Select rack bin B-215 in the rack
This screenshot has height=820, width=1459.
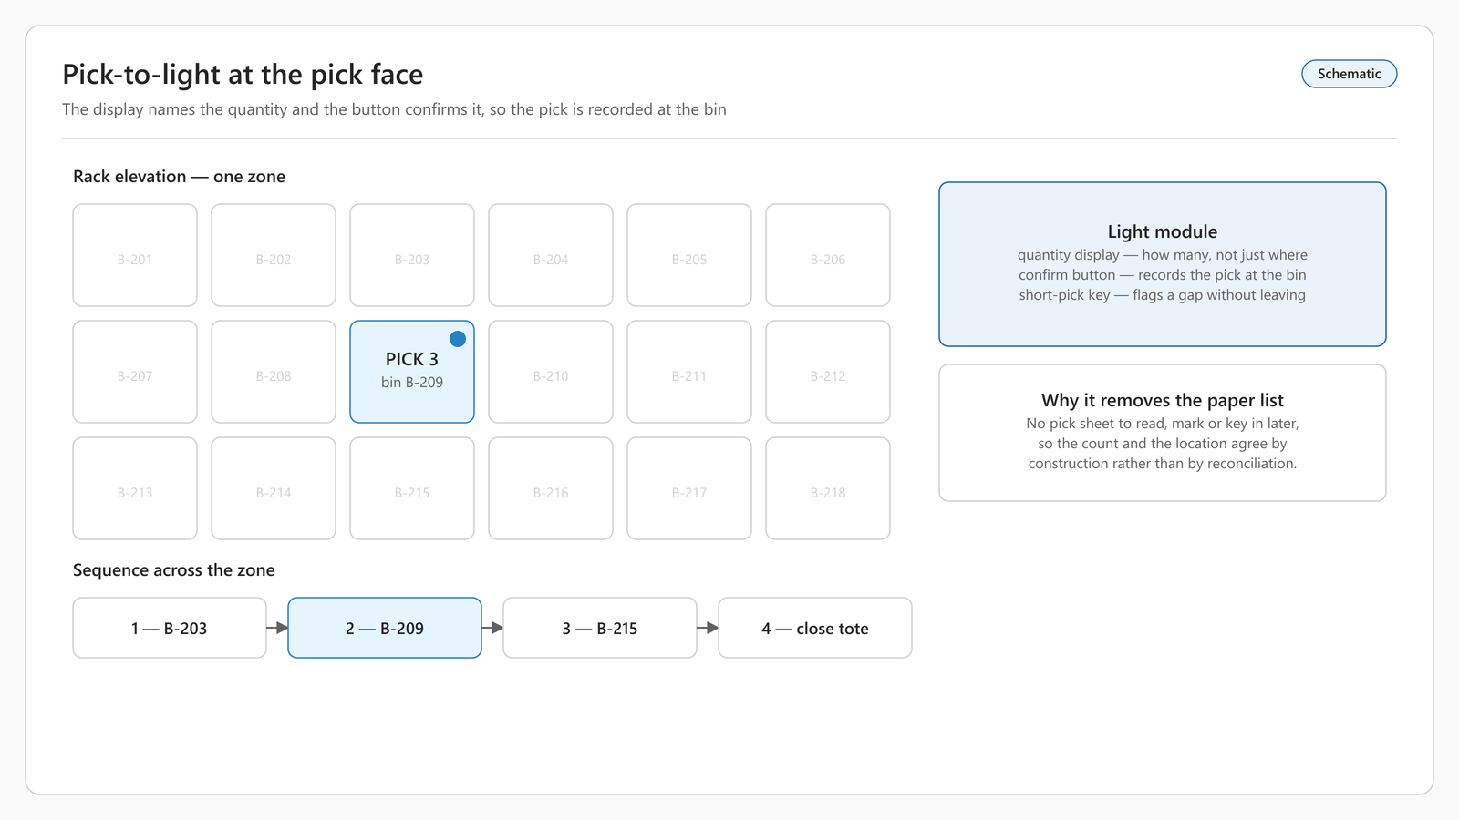click(412, 488)
